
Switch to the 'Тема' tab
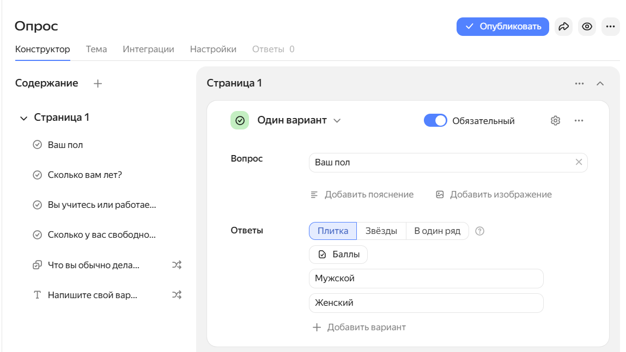click(96, 49)
